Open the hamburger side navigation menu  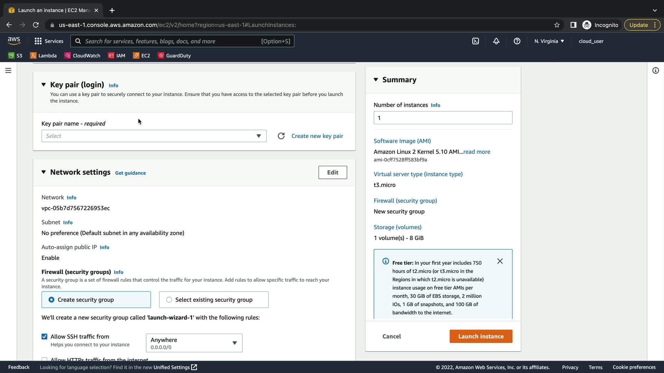tap(8, 70)
